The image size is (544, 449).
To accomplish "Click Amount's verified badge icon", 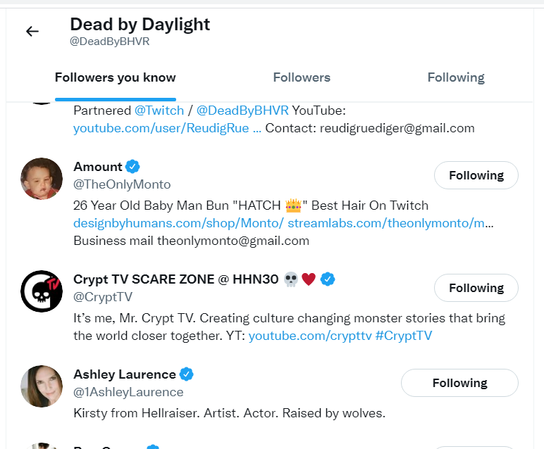I will [x=133, y=167].
